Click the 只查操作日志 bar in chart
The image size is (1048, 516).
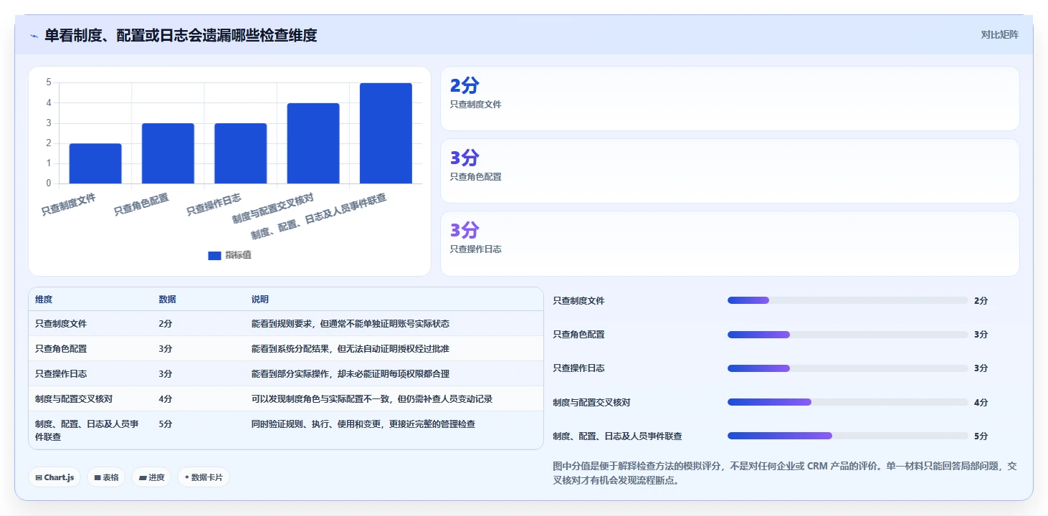pos(241,153)
